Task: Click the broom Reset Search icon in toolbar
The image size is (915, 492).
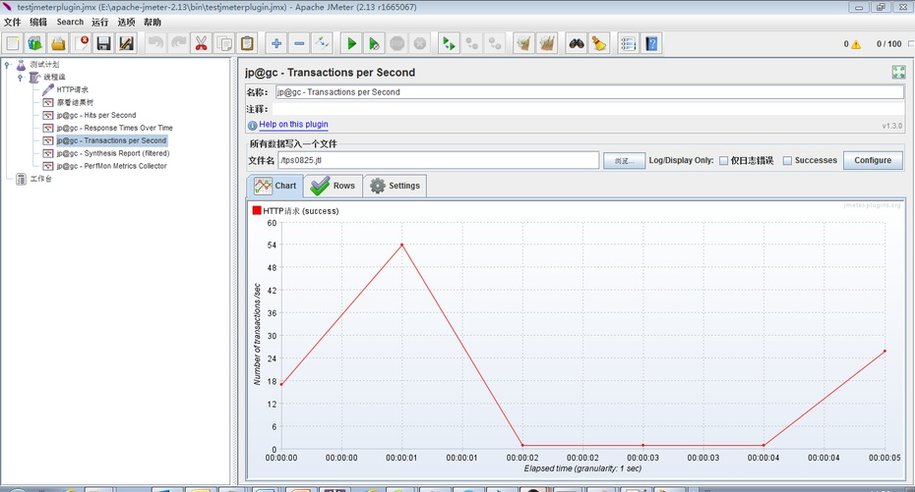Action: coord(598,43)
